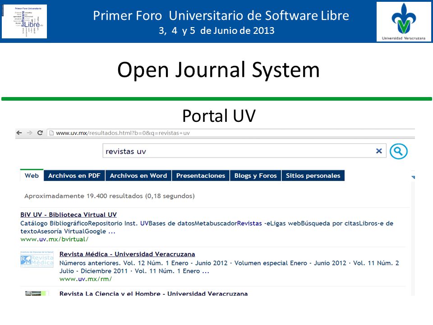Click the 'Portal UV' heading
Screen dimensions: 433x325
tap(219, 116)
